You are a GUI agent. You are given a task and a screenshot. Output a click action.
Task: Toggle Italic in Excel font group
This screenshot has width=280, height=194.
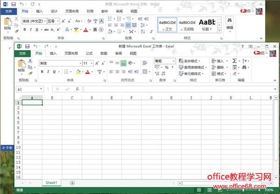coord(48,72)
